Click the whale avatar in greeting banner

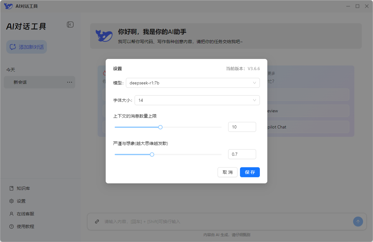tap(104, 36)
